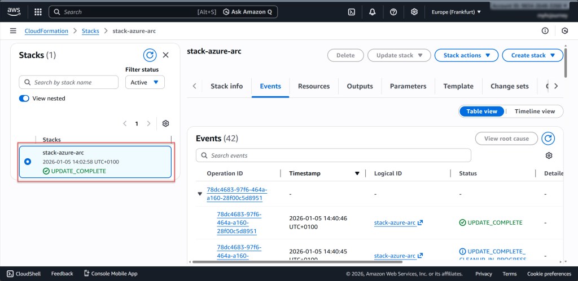
Task: Collapse the operation ID event group
Action: [199, 194]
